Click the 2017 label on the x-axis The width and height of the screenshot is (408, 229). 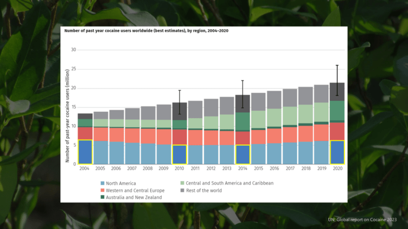coord(290,169)
